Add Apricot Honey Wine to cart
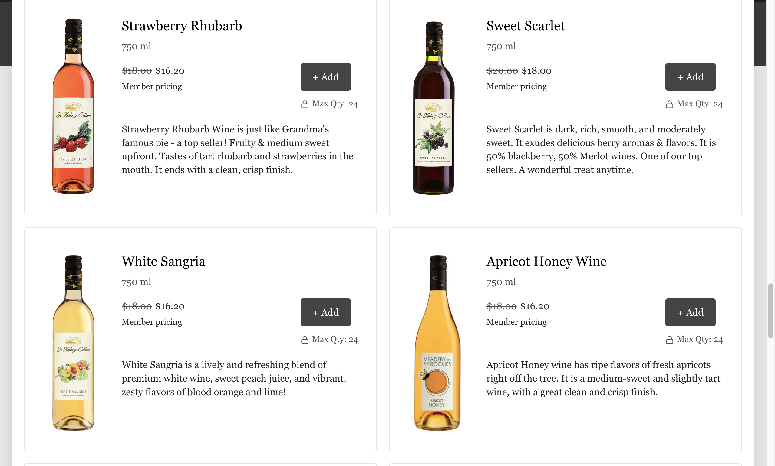The image size is (775, 466). pos(690,312)
